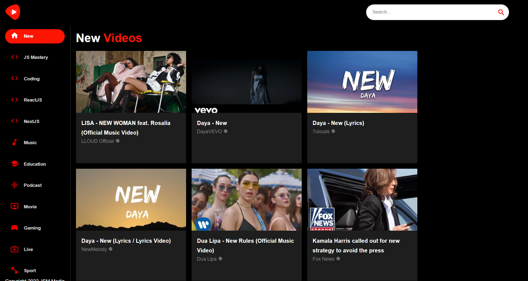Click the Music note icon
The image size is (528, 281).
(x=15, y=142)
